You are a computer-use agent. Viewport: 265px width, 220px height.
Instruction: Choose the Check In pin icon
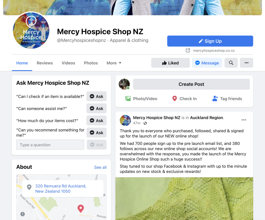coord(175,99)
